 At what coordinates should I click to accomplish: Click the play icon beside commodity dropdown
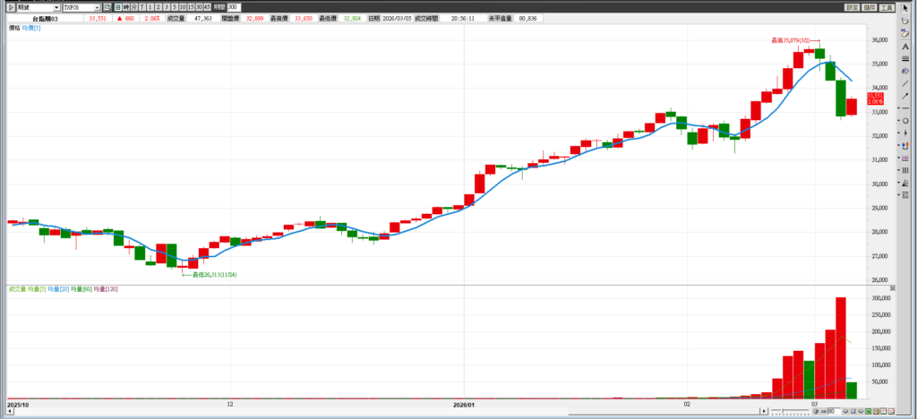coord(10,7)
